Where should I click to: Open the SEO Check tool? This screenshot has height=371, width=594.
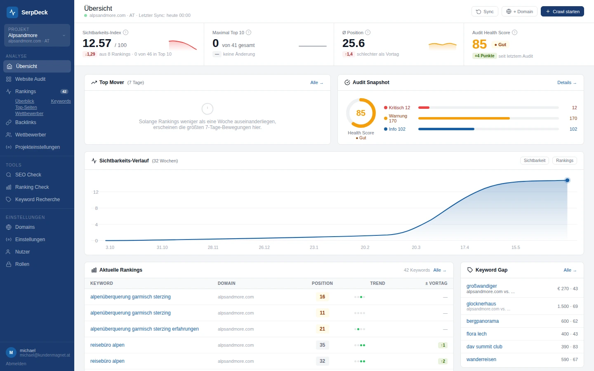coord(37,175)
